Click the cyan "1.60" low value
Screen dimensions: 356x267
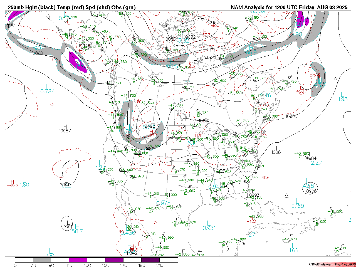click(24, 185)
